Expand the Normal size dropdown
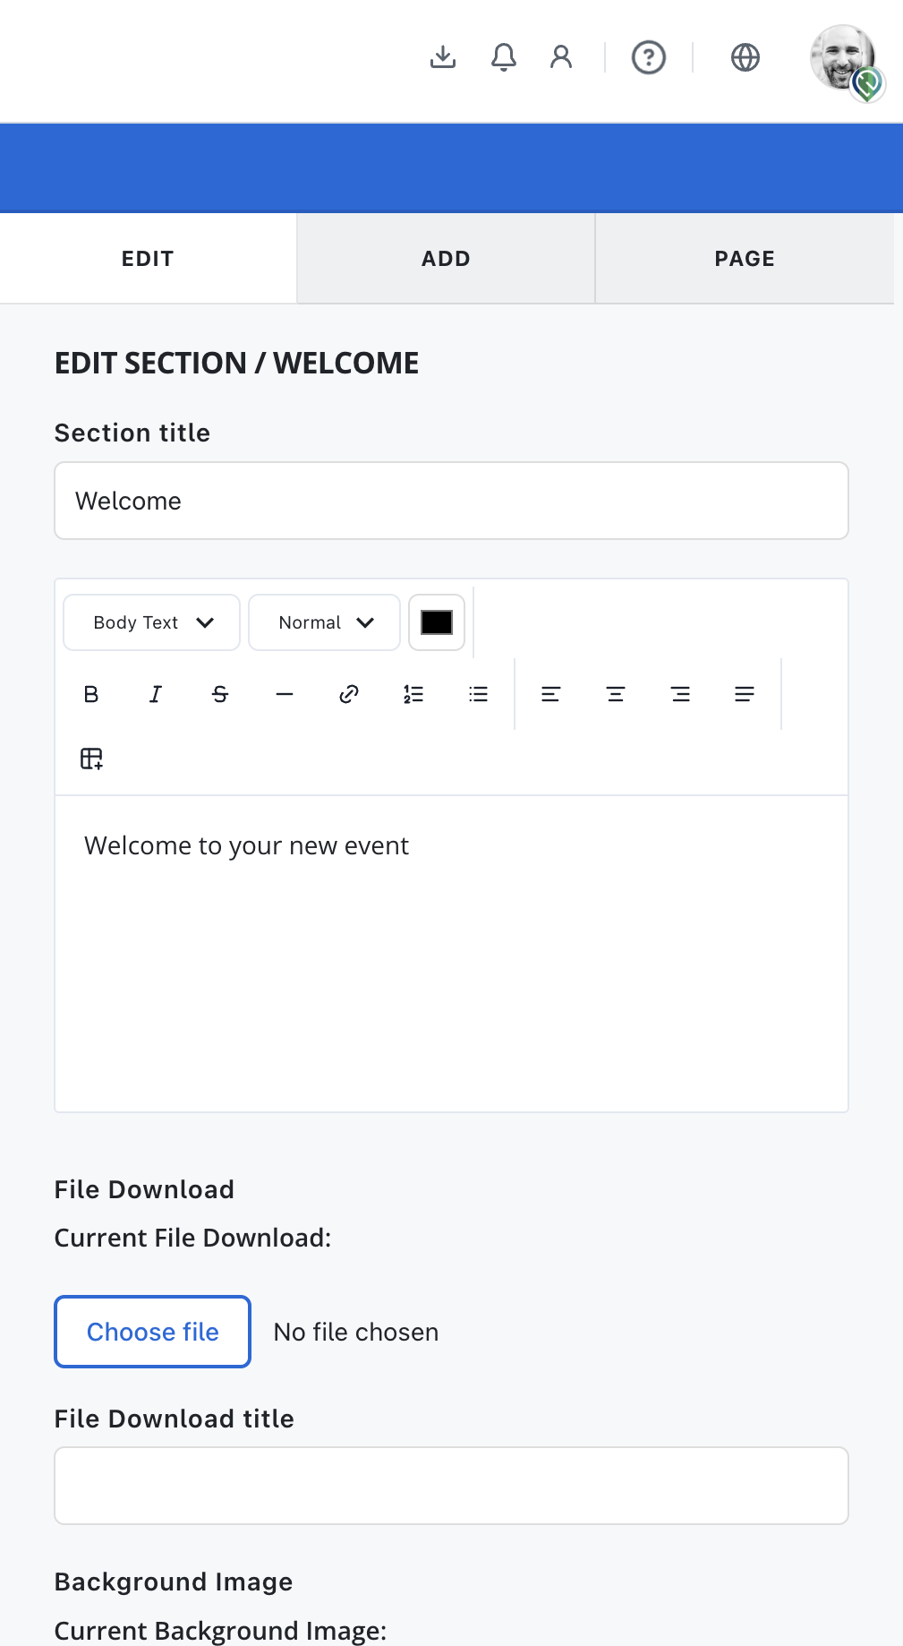 [x=324, y=622]
